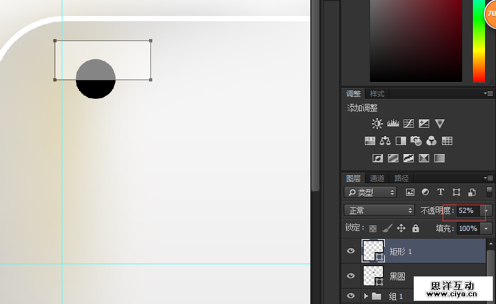Add a Photo Filter adjustment
This screenshot has width=496, height=304.
[x=416, y=141]
